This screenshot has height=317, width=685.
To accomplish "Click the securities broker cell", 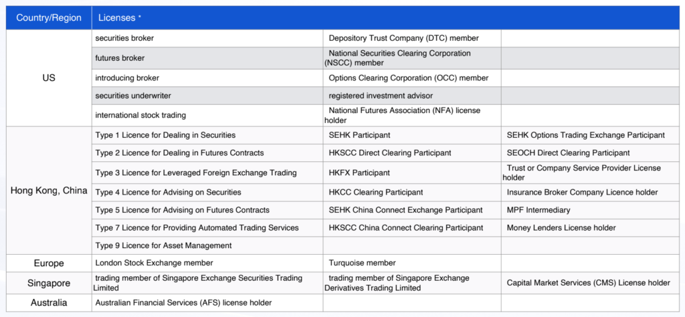I will pos(207,38).
